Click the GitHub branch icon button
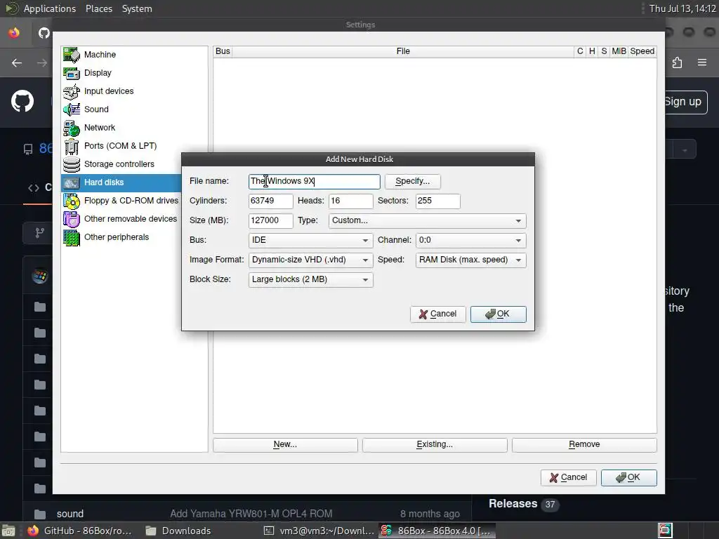719x539 pixels. 40,233
